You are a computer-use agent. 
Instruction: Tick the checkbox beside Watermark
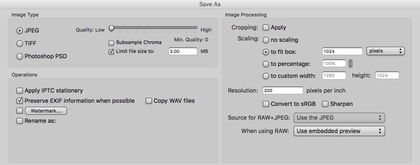[19, 111]
